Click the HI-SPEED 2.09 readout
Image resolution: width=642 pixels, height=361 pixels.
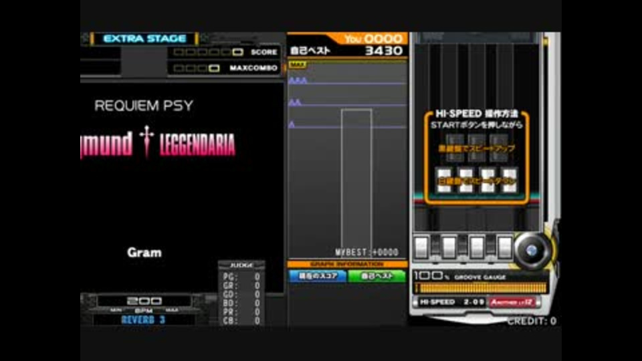tap(451, 302)
